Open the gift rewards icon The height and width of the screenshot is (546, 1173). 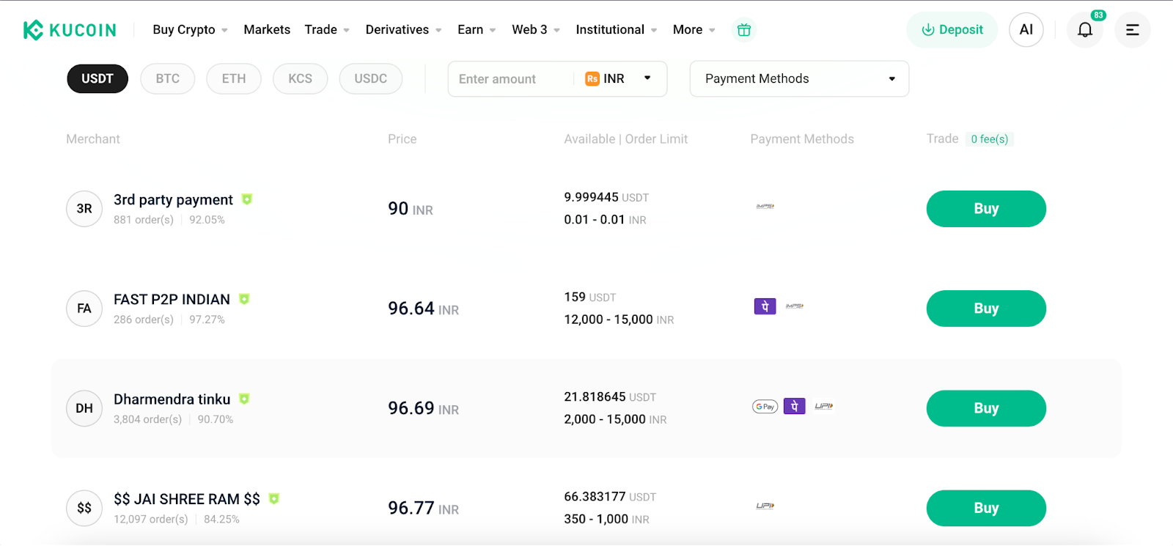[743, 30]
